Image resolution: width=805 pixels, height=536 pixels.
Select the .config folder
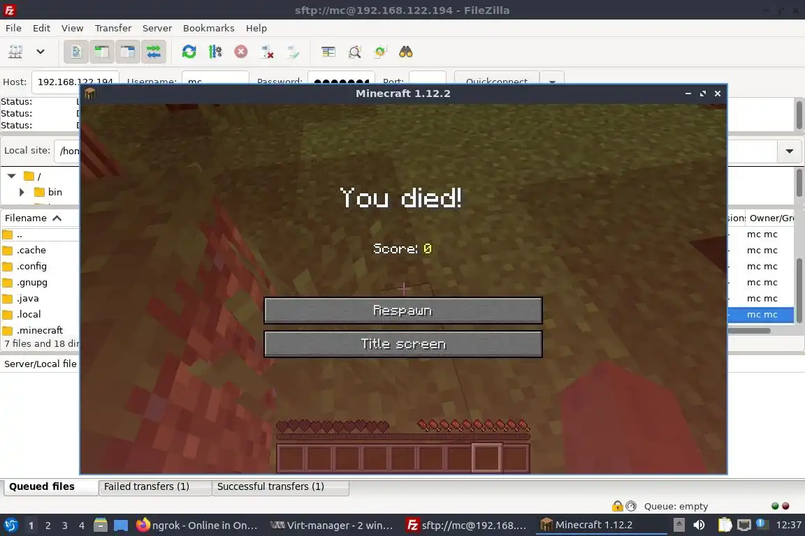click(x=31, y=266)
